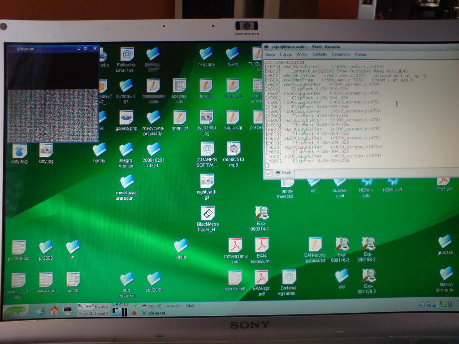This screenshot has width=459, height=344.
Task: Open the Sesja menu in Konsola
Action: 270,54
